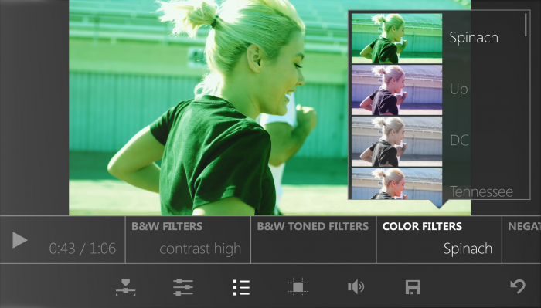Undo the last change with the arrow icon

518,286
